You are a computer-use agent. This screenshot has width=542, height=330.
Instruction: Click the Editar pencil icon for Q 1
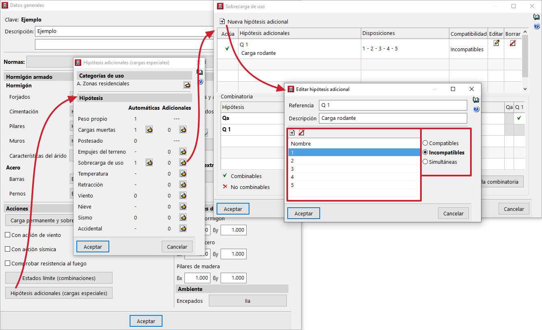(x=496, y=43)
